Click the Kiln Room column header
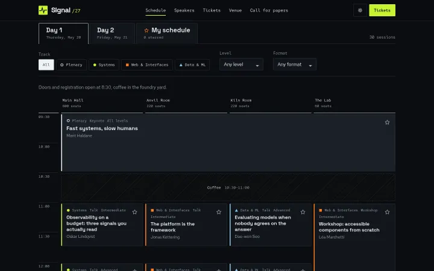 (x=241, y=101)
